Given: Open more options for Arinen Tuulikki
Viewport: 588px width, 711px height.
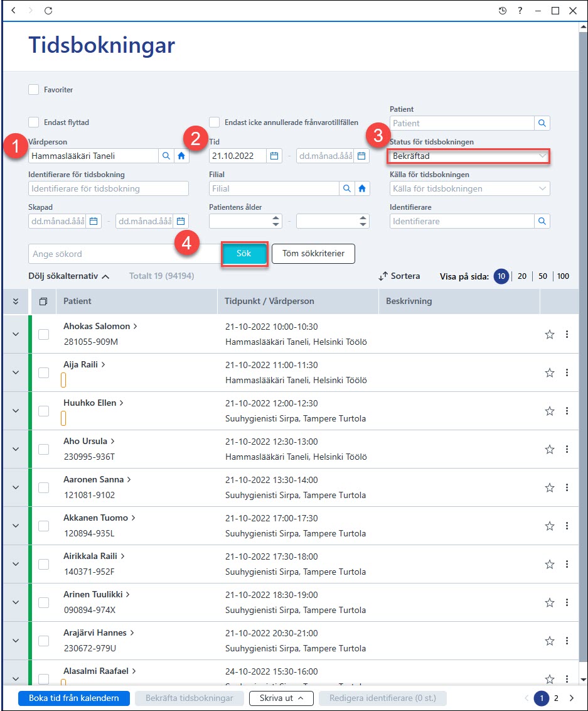Looking at the screenshot, I should 567,602.
